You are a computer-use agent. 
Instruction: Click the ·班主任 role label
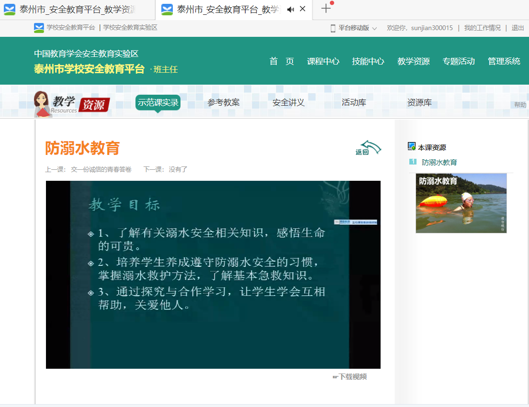[x=164, y=69]
